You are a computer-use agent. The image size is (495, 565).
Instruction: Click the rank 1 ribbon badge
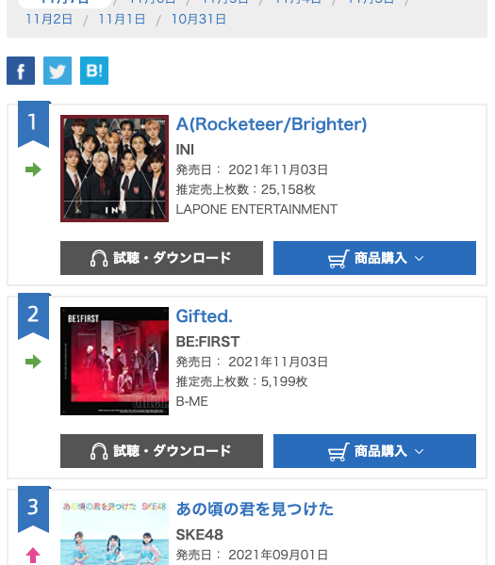point(33,124)
